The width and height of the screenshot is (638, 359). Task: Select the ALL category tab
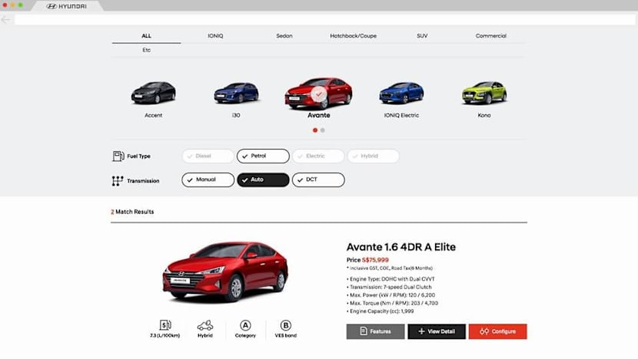pyautogui.click(x=147, y=36)
